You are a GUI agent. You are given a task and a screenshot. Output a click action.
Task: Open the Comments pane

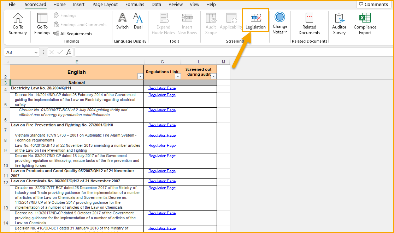coord(374,4)
